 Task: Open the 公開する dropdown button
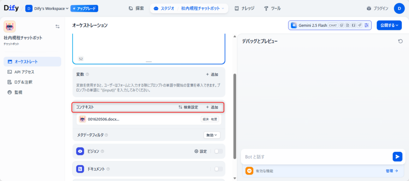389,26
